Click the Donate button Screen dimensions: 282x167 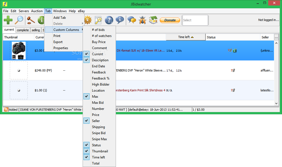pos(170,20)
